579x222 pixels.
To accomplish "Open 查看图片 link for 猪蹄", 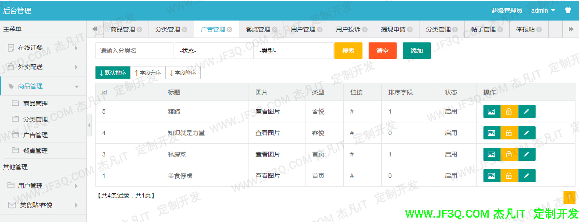I will click(268, 111).
